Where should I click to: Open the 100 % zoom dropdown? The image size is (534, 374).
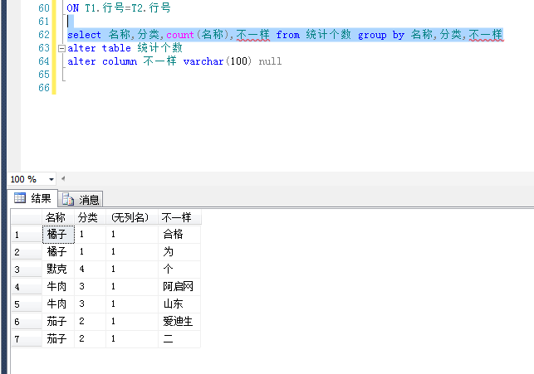coord(51,179)
